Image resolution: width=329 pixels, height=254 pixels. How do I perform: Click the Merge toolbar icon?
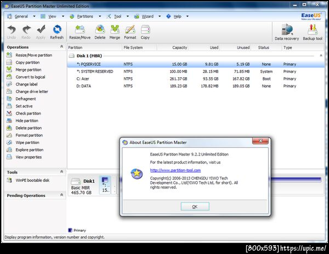pyautogui.click(x=115, y=32)
